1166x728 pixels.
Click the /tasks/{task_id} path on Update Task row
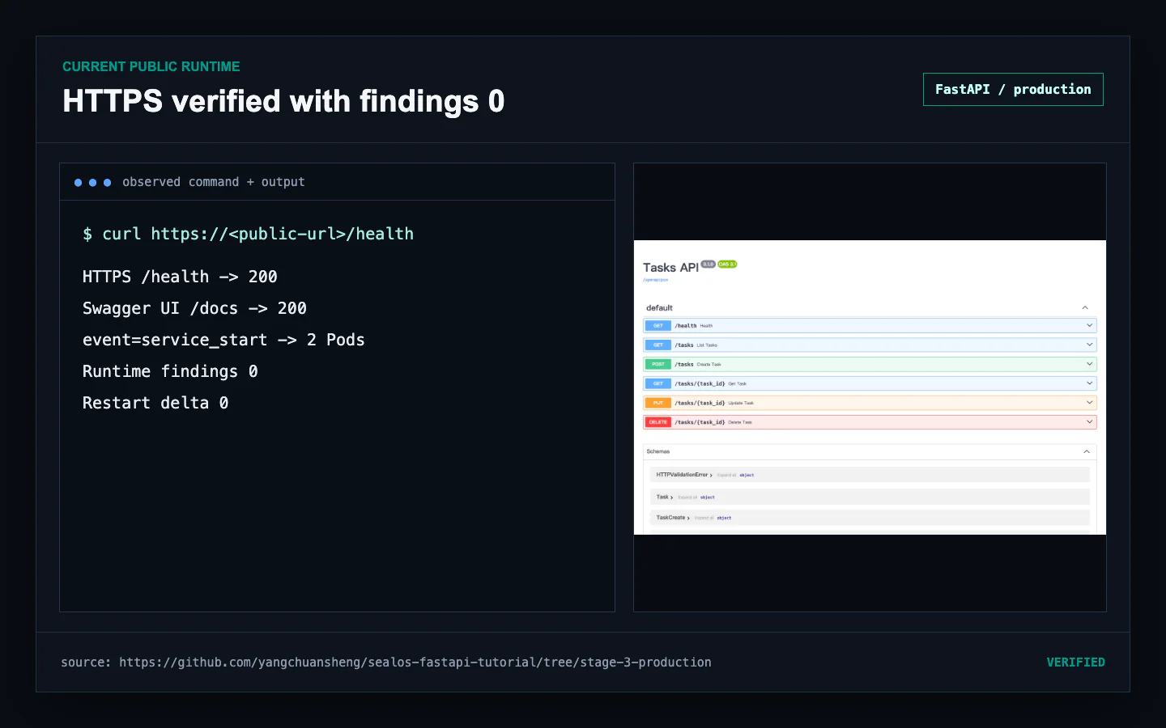click(x=700, y=403)
